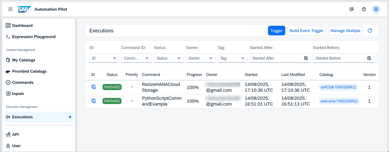
Task: Open welcome-T000335R11 catalog link
Action: pos(339,101)
